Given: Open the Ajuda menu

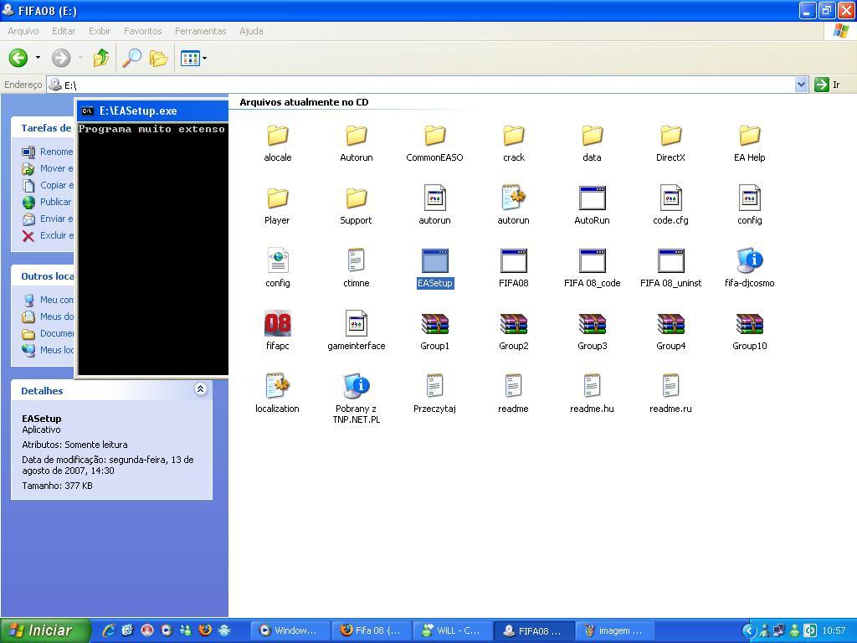Looking at the screenshot, I should click(251, 31).
